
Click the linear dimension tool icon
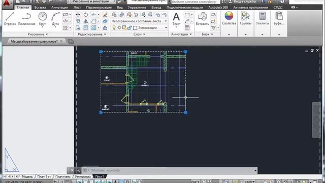coord(187,15)
